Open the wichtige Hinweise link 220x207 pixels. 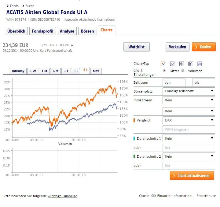[62, 196]
